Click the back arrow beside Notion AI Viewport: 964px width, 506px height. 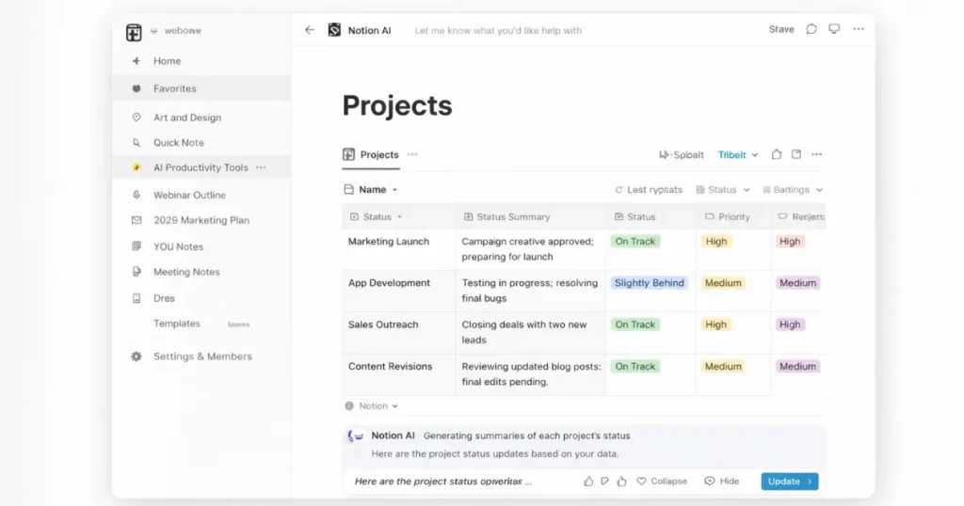310,30
